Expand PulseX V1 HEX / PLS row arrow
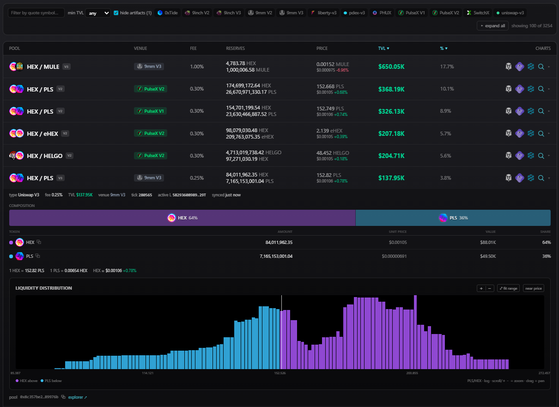This screenshot has height=407, width=559. (x=549, y=111)
